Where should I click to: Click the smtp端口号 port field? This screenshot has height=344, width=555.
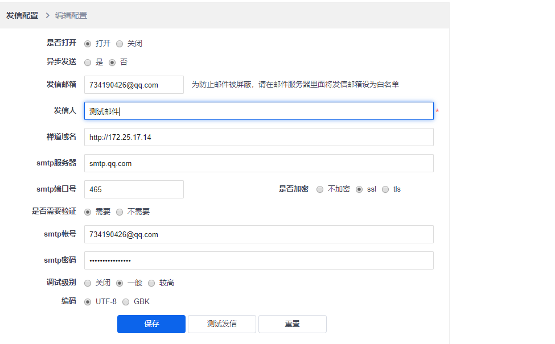(x=134, y=189)
